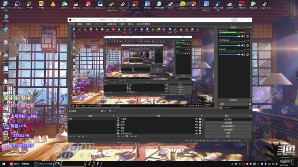Viewport: 298px width, 167px height.
Task: Add a new scene with the plus icon
Action: (70, 136)
